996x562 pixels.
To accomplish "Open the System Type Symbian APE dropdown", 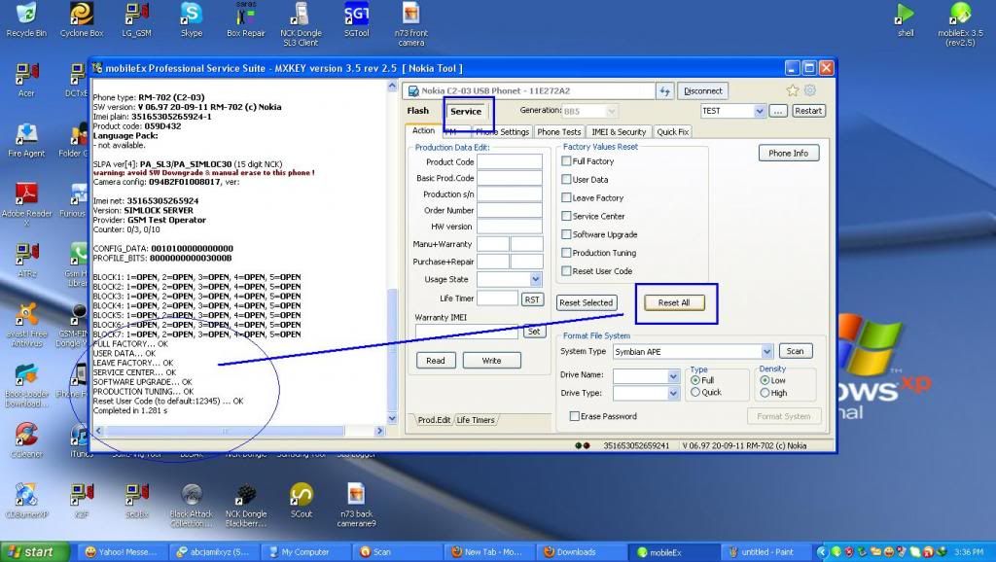I will coord(766,351).
